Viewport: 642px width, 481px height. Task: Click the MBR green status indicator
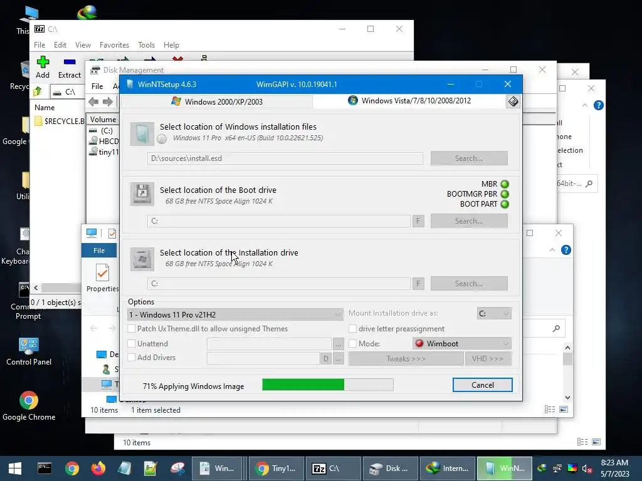(x=505, y=184)
